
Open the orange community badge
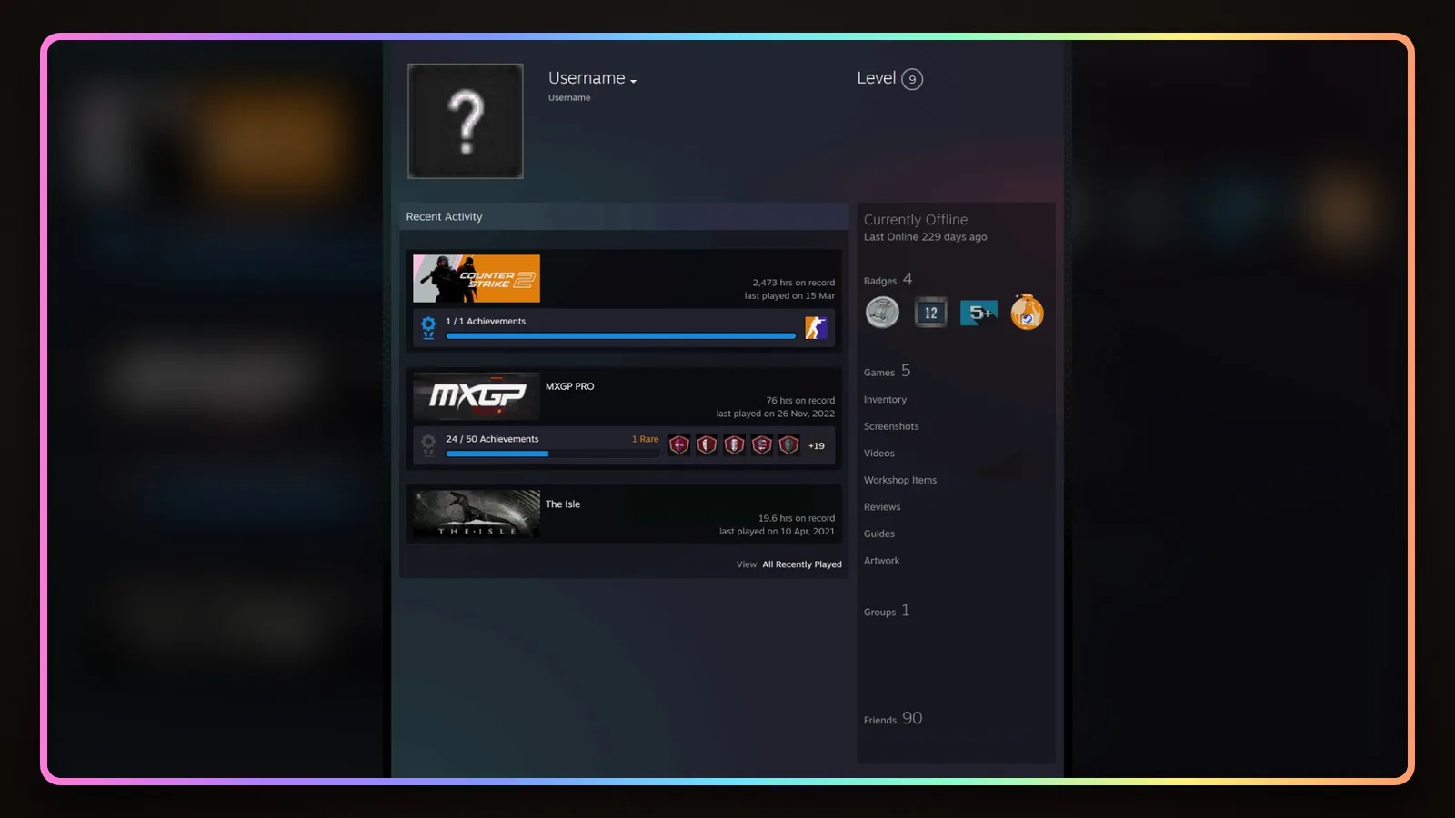point(1027,312)
